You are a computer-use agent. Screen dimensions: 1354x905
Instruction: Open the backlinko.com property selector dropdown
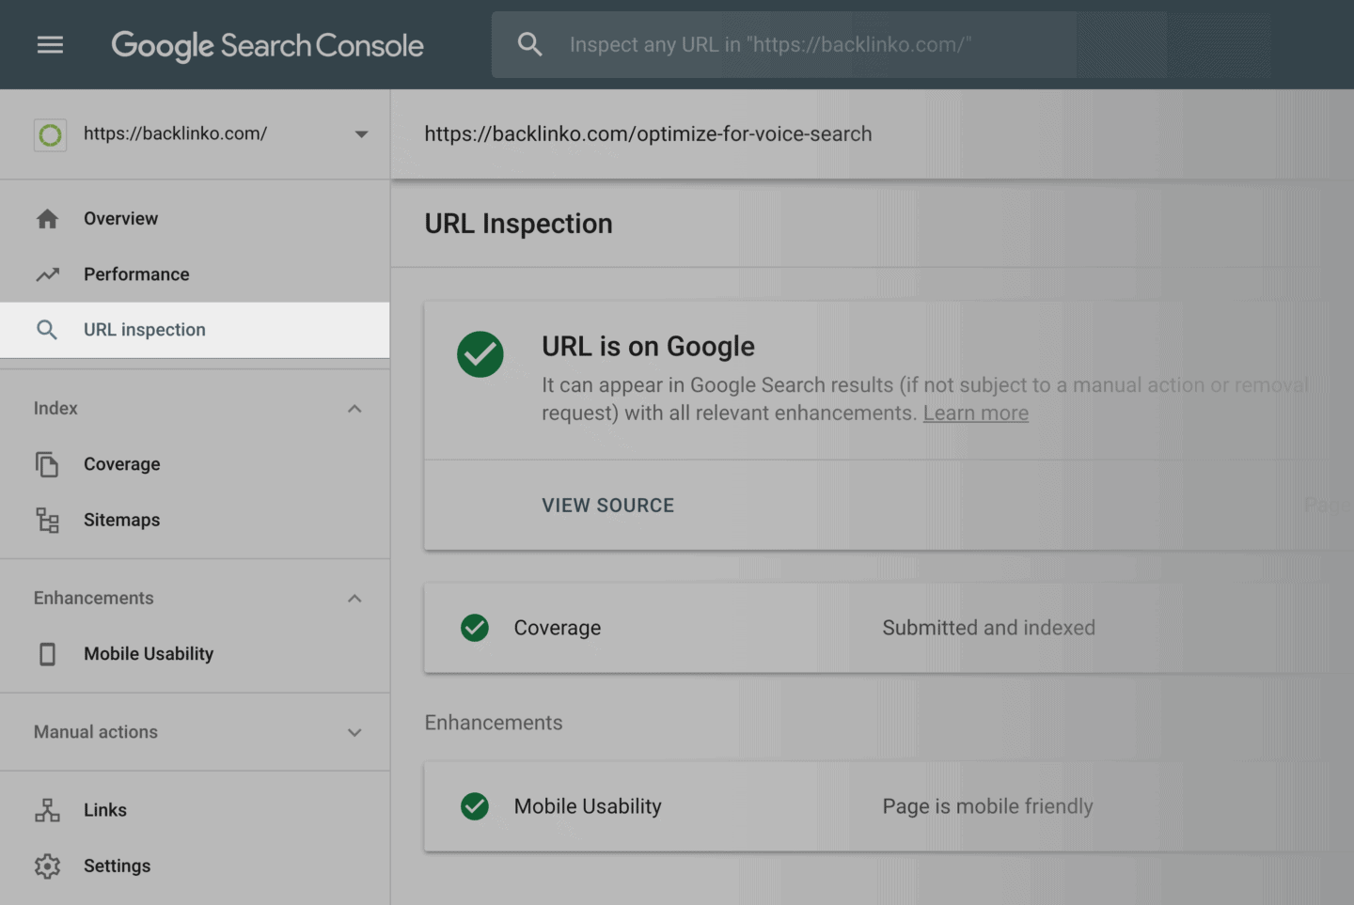360,133
